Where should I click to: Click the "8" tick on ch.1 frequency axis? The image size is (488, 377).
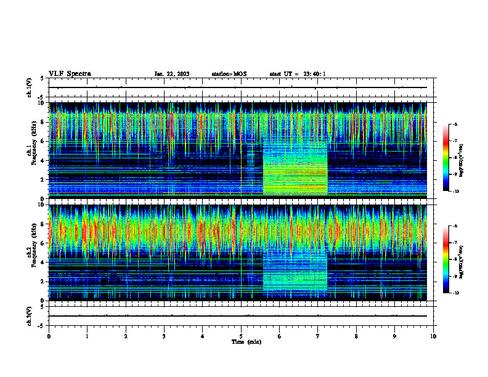coord(43,122)
